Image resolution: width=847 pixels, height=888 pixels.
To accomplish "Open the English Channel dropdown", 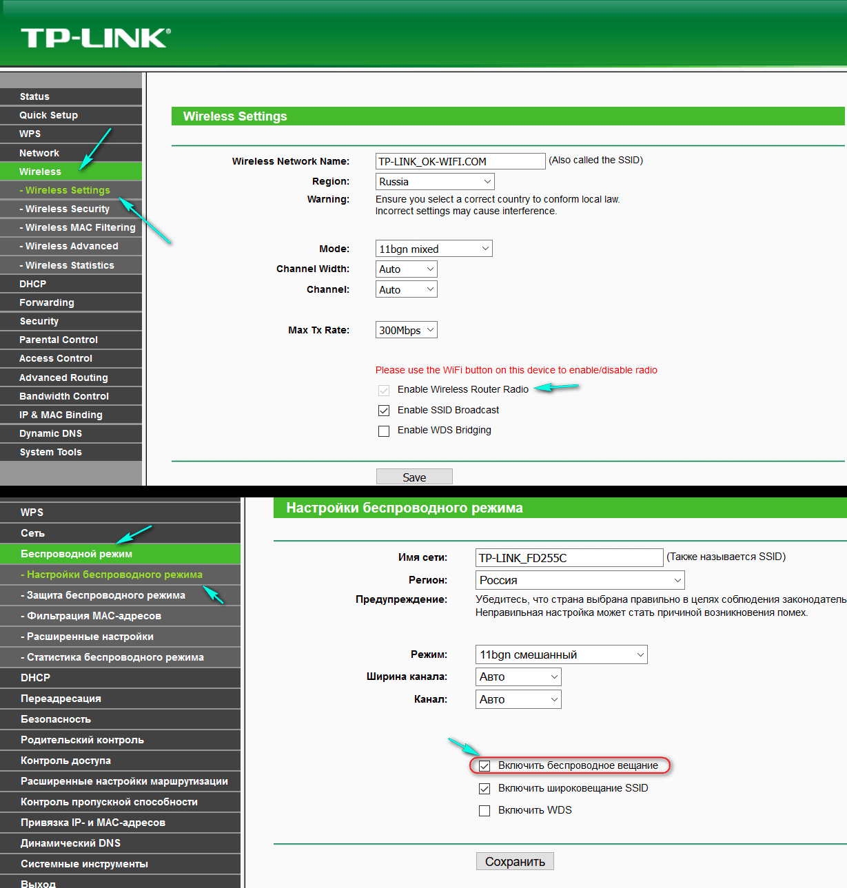I will pos(407,289).
